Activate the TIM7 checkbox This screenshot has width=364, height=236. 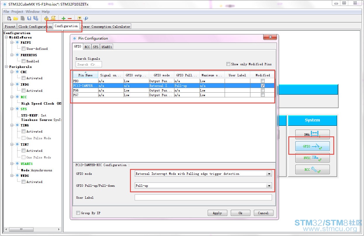click(x=23, y=151)
